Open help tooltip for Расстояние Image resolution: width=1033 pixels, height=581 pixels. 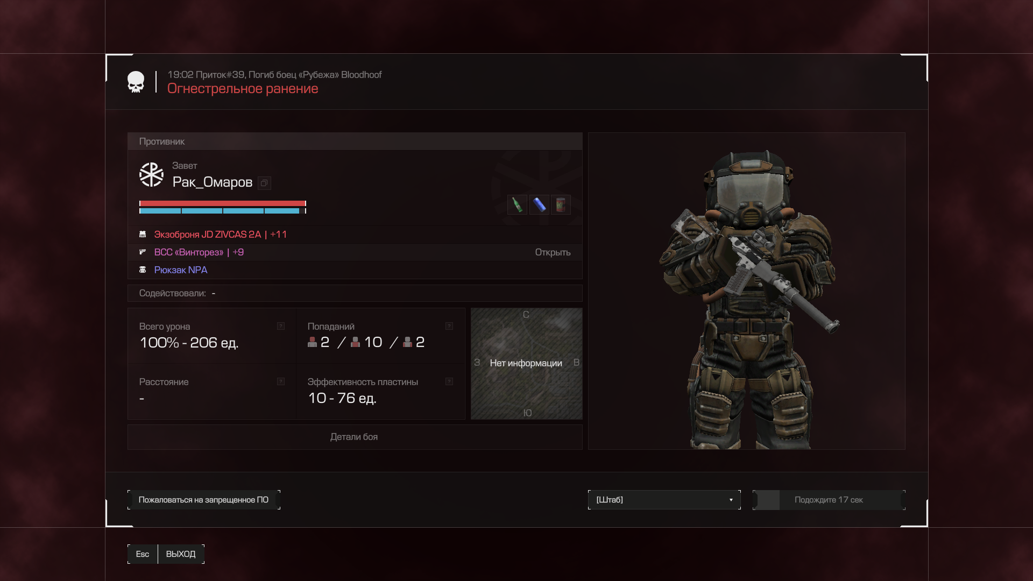tap(281, 381)
